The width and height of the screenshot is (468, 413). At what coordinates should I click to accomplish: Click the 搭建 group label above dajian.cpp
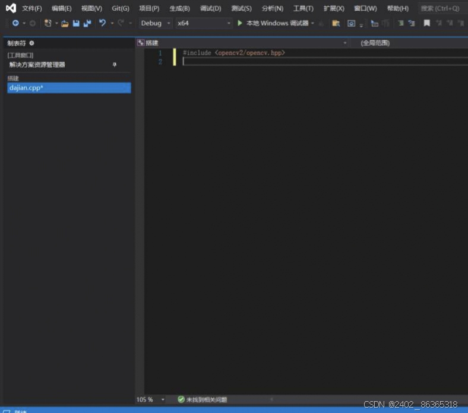[13, 78]
